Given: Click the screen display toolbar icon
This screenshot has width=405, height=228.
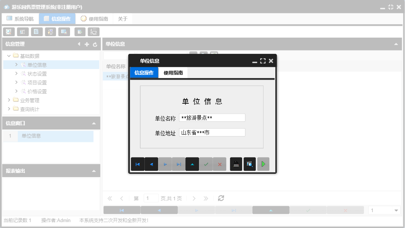Looking at the screenshot, I should click(x=64, y=32).
